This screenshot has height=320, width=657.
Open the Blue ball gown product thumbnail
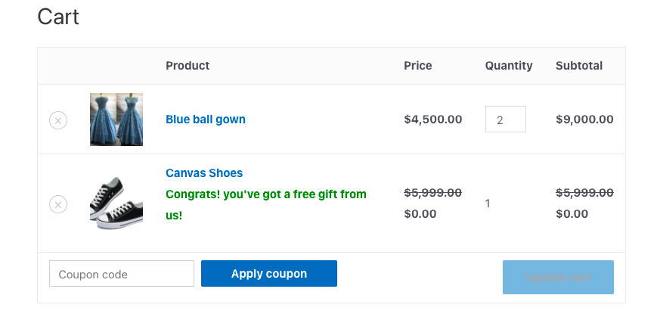tap(116, 120)
